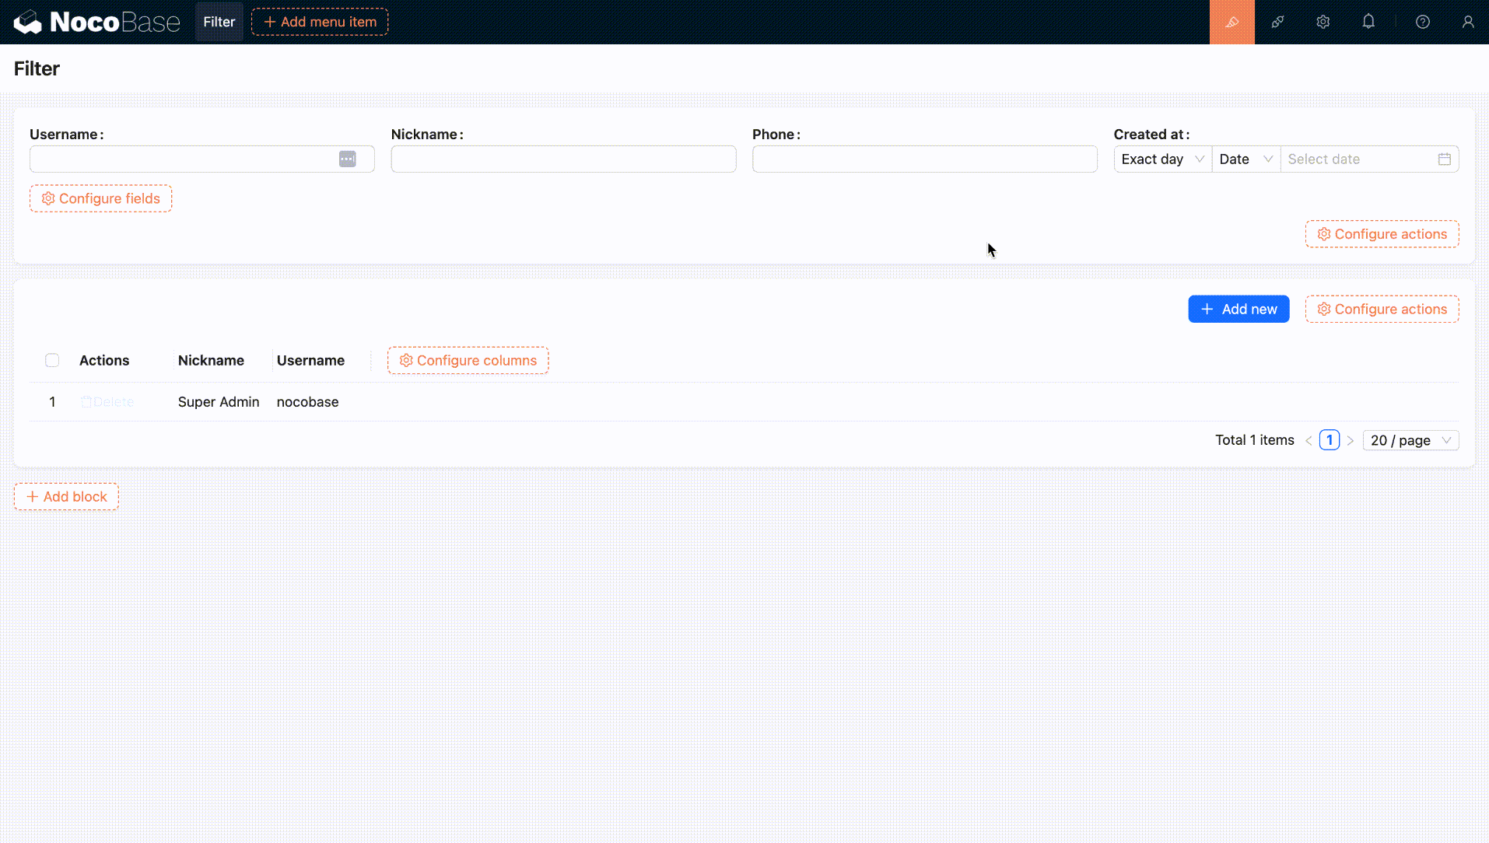Select the Filter menu item
The height and width of the screenshot is (843, 1489).
click(x=219, y=21)
